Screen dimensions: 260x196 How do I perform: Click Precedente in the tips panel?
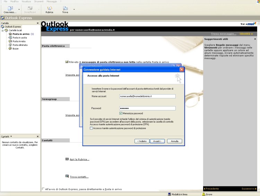[x=211, y=189]
